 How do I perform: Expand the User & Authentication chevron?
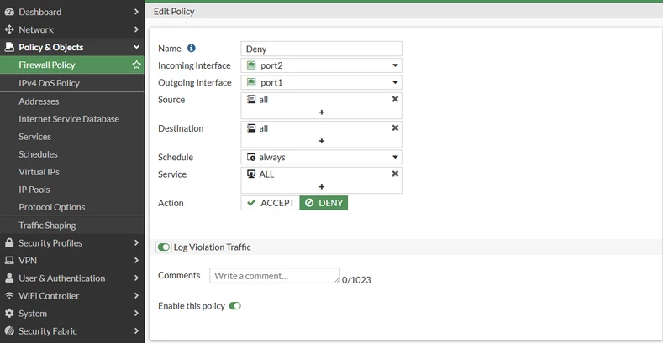pyautogui.click(x=136, y=278)
